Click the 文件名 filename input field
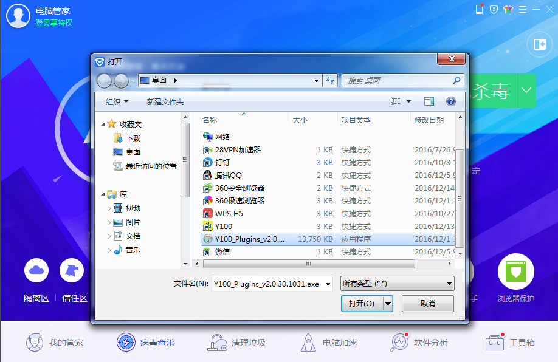 (267, 284)
